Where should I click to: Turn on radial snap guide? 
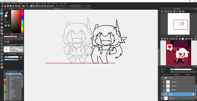pyautogui.click(x=42, y=6)
